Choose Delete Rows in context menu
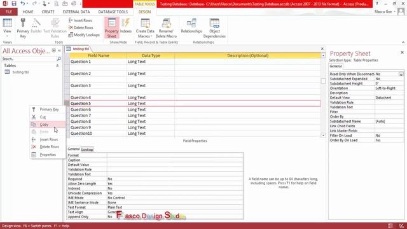The height and width of the screenshot is (229, 407). tap(48, 147)
